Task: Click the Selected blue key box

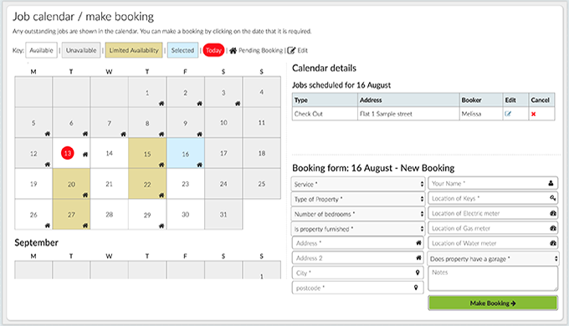Action: coord(182,50)
